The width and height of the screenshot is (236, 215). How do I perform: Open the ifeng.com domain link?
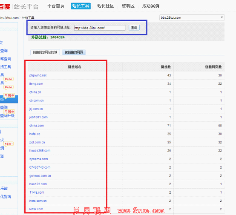click(x=36, y=84)
